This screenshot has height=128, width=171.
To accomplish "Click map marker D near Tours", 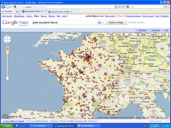I will (x=80, y=71).
